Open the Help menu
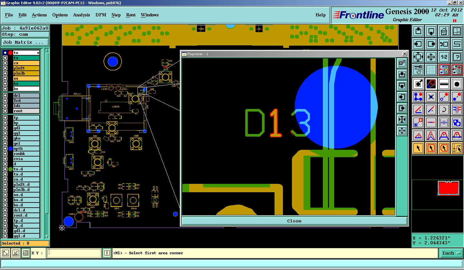The width and height of the screenshot is (464, 270). point(321,15)
